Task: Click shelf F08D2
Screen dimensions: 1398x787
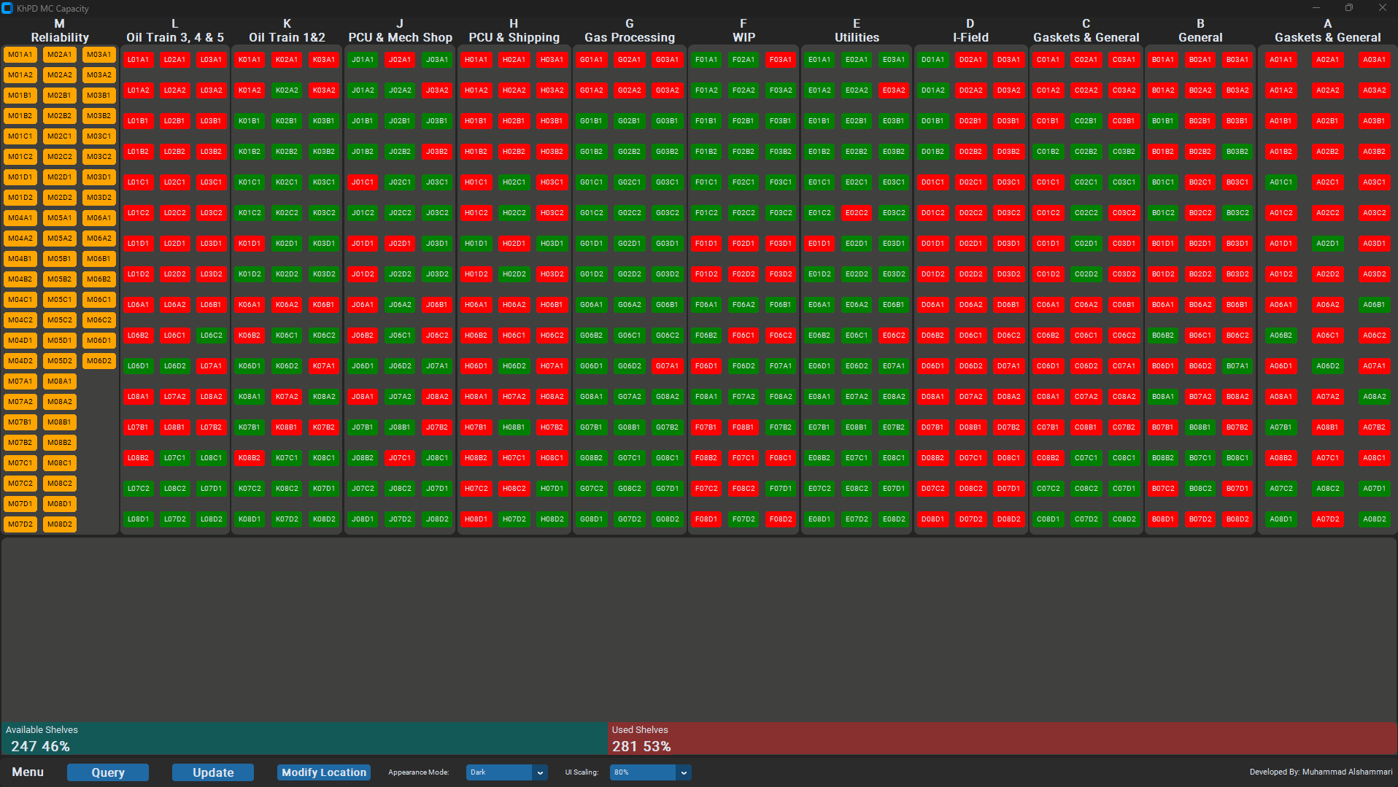Action: click(x=781, y=519)
